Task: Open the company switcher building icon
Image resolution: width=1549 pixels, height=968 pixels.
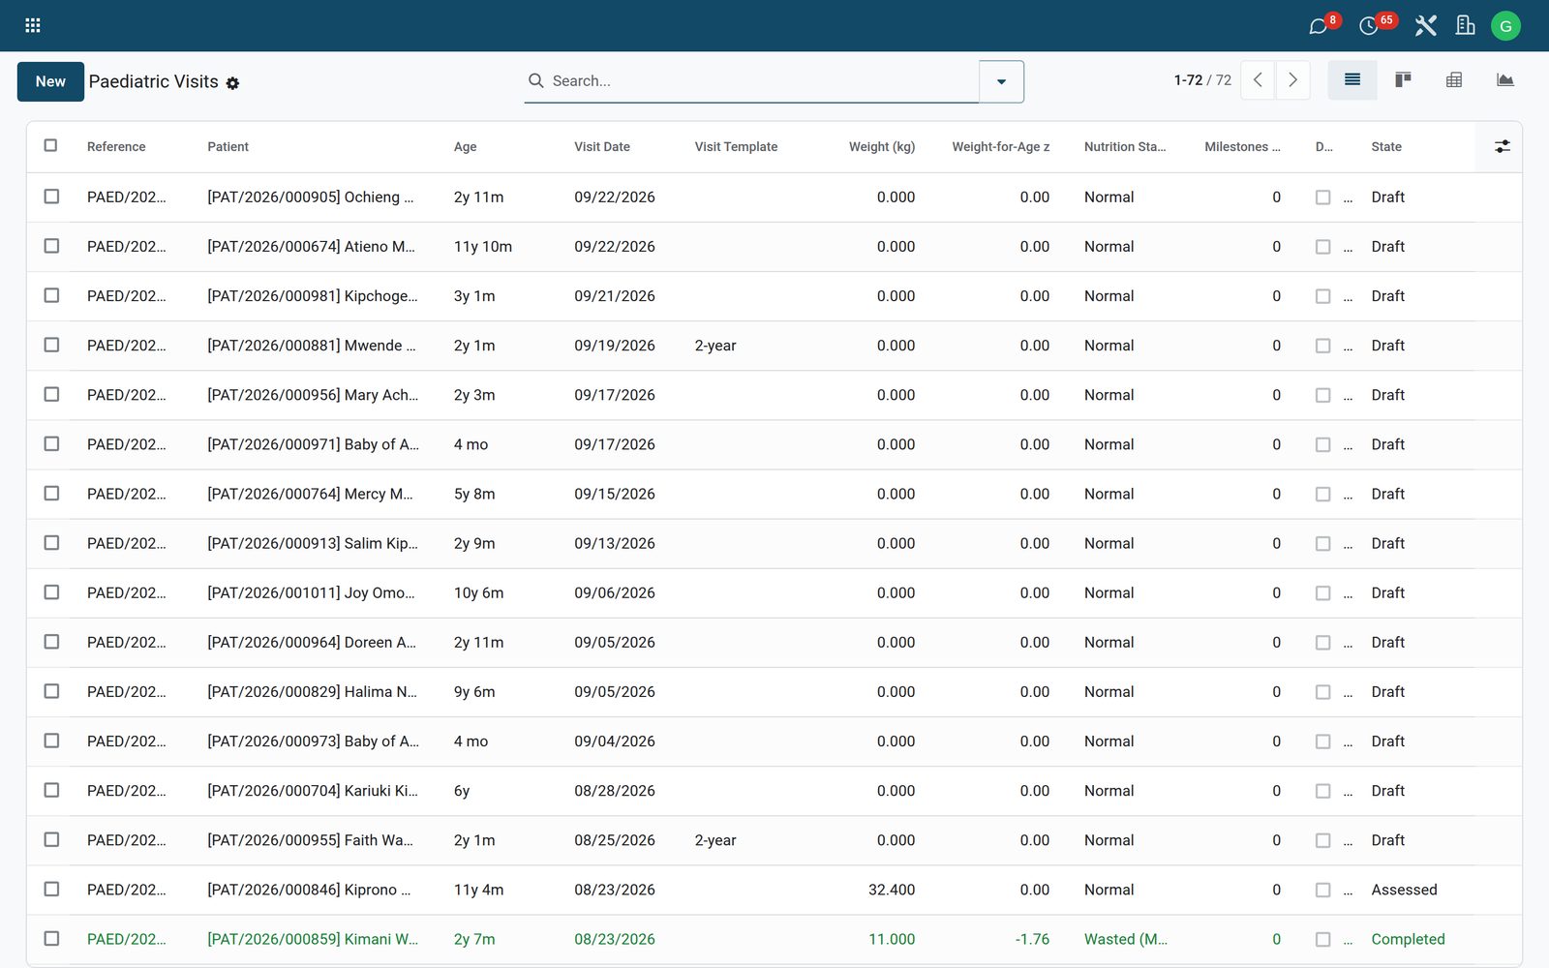Action: 1465,26
